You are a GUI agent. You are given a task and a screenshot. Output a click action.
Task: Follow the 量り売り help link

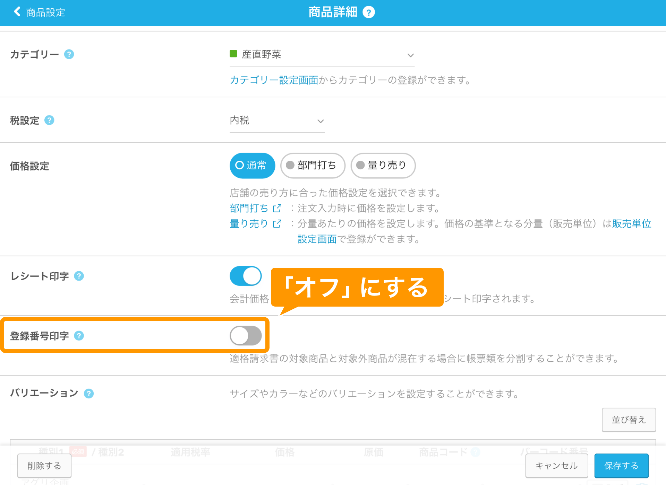point(249,224)
